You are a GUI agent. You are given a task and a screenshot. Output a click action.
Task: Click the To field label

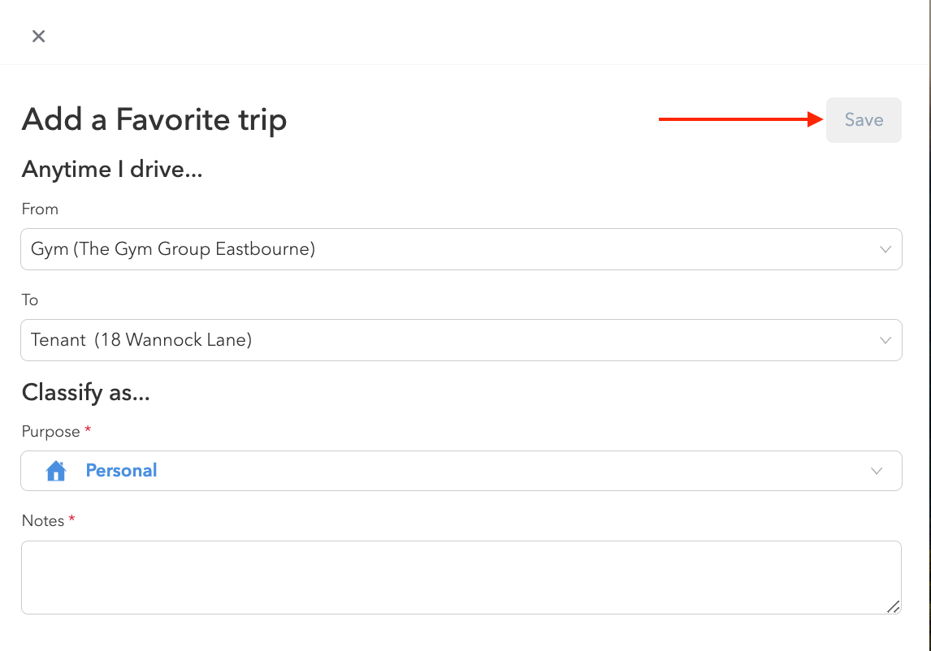tap(30, 300)
